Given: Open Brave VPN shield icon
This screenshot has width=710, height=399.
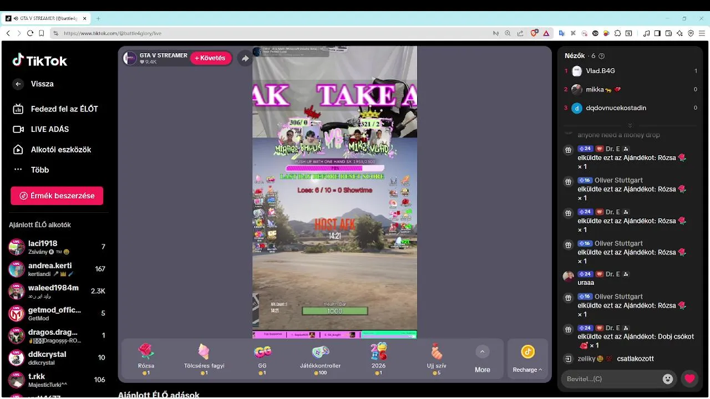Looking at the screenshot, I should pyautogui.click(x=691, y=33).
